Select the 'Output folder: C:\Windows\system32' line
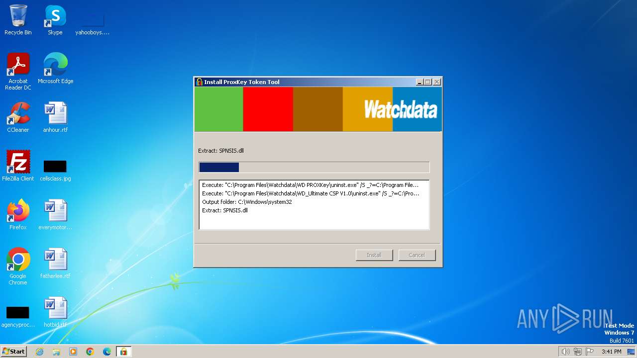This screenshot has width=637, height=358. [247, 202]
